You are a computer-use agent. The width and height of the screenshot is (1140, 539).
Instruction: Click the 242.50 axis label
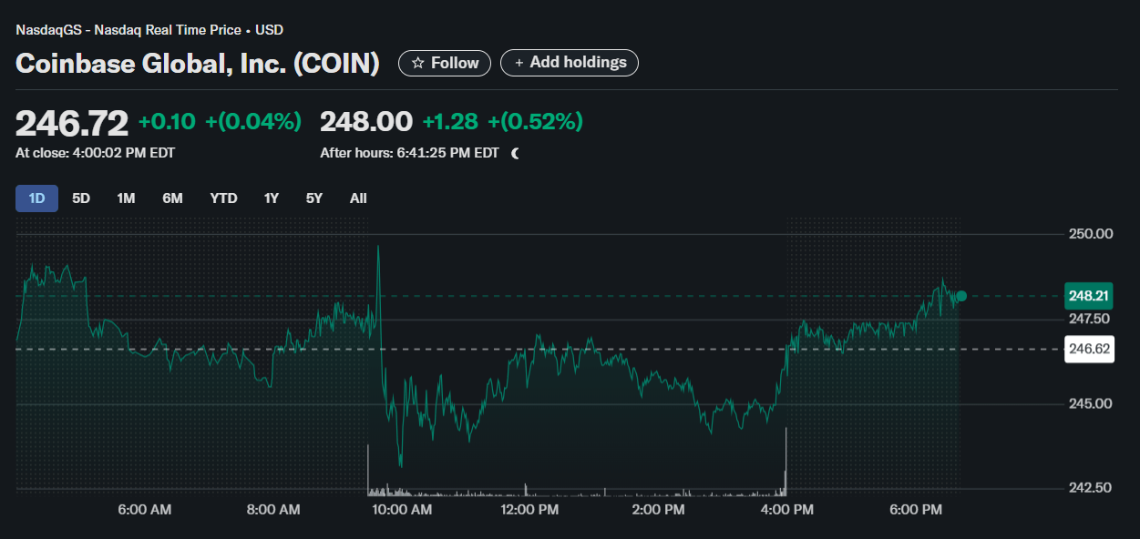coord(1091,488)
